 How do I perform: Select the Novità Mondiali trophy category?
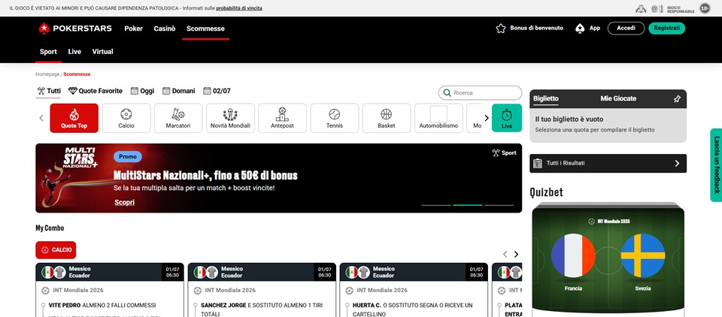230,118
